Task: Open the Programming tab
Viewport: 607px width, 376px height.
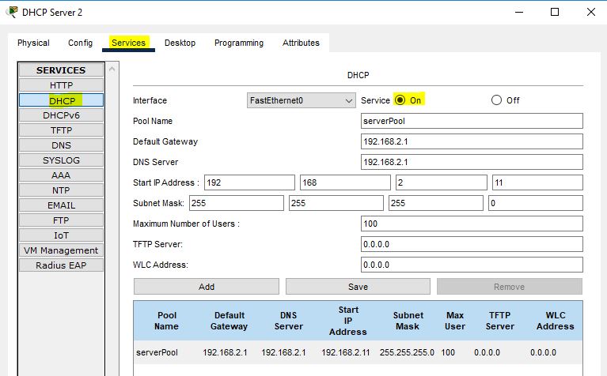Action: [x=239, y=43]
